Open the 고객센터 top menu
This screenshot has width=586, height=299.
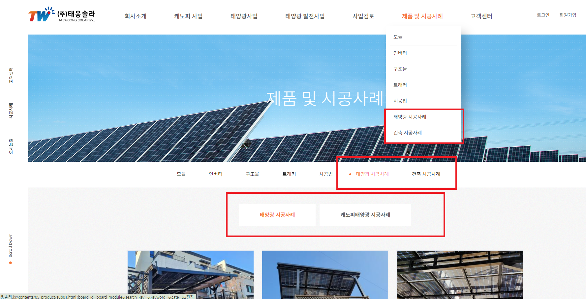[481, 16]
